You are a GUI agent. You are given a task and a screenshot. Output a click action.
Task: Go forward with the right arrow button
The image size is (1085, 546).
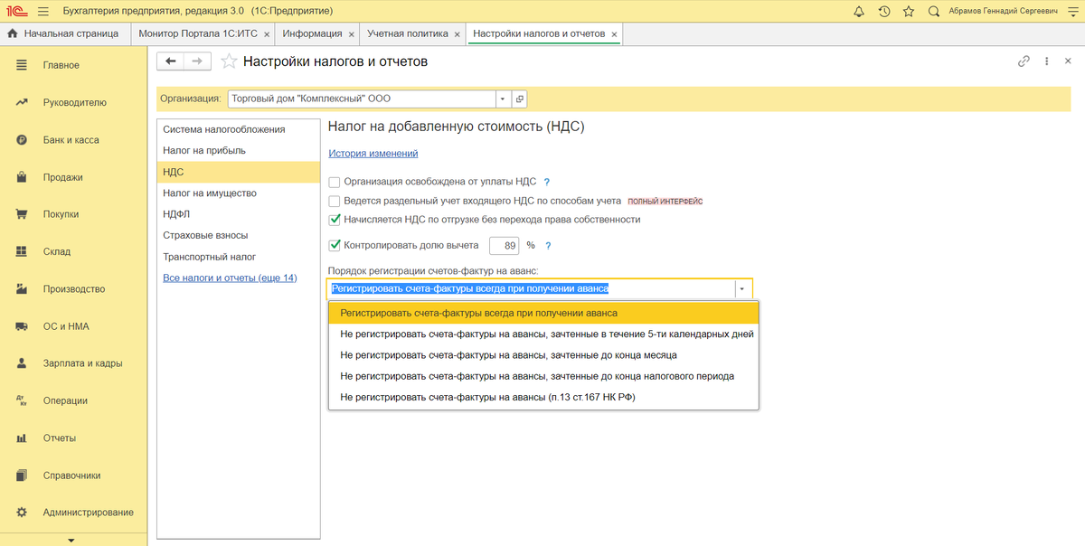(198, 61)
